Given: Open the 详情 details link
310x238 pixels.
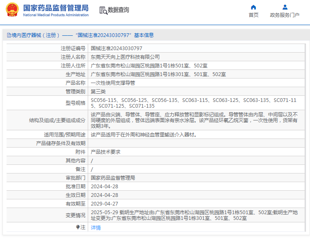Looking at the screenshot, I should click(x=96, y=227).
